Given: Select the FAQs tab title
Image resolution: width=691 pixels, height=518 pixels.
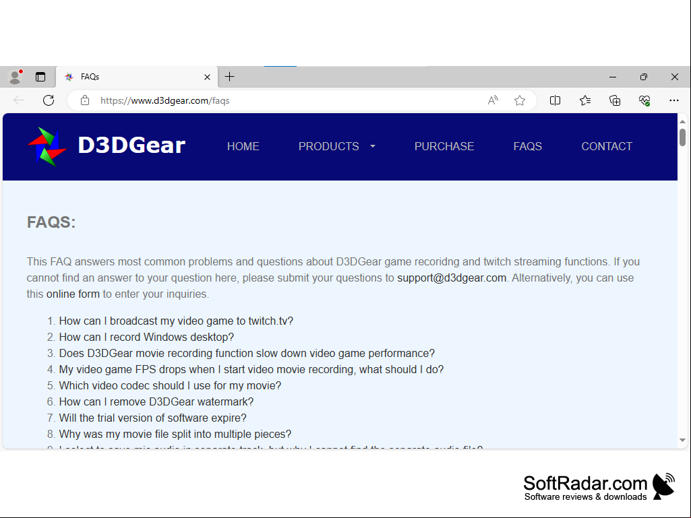Looking at the screenshot, I should coord(90,77).
